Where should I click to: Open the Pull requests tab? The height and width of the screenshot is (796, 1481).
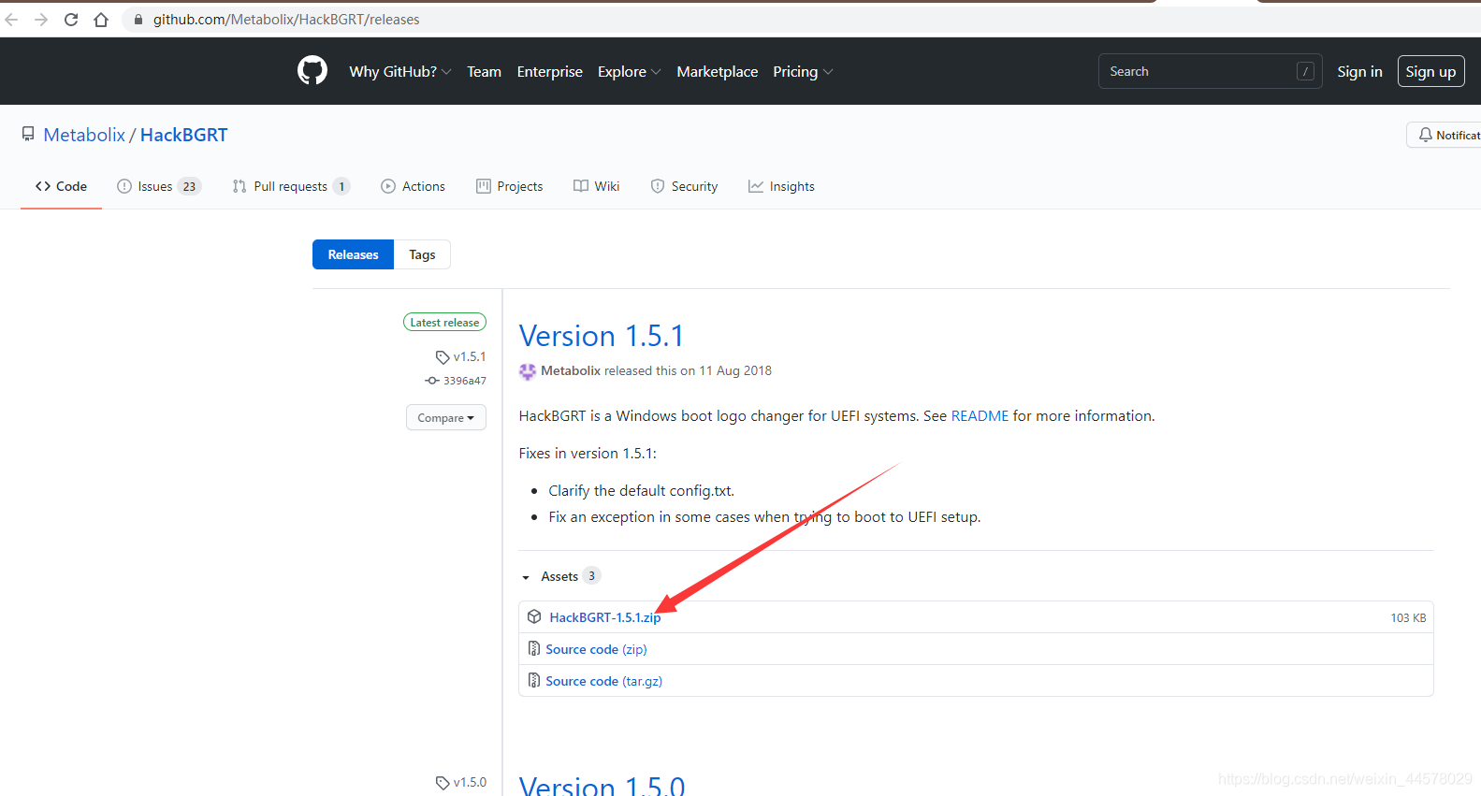291,186
